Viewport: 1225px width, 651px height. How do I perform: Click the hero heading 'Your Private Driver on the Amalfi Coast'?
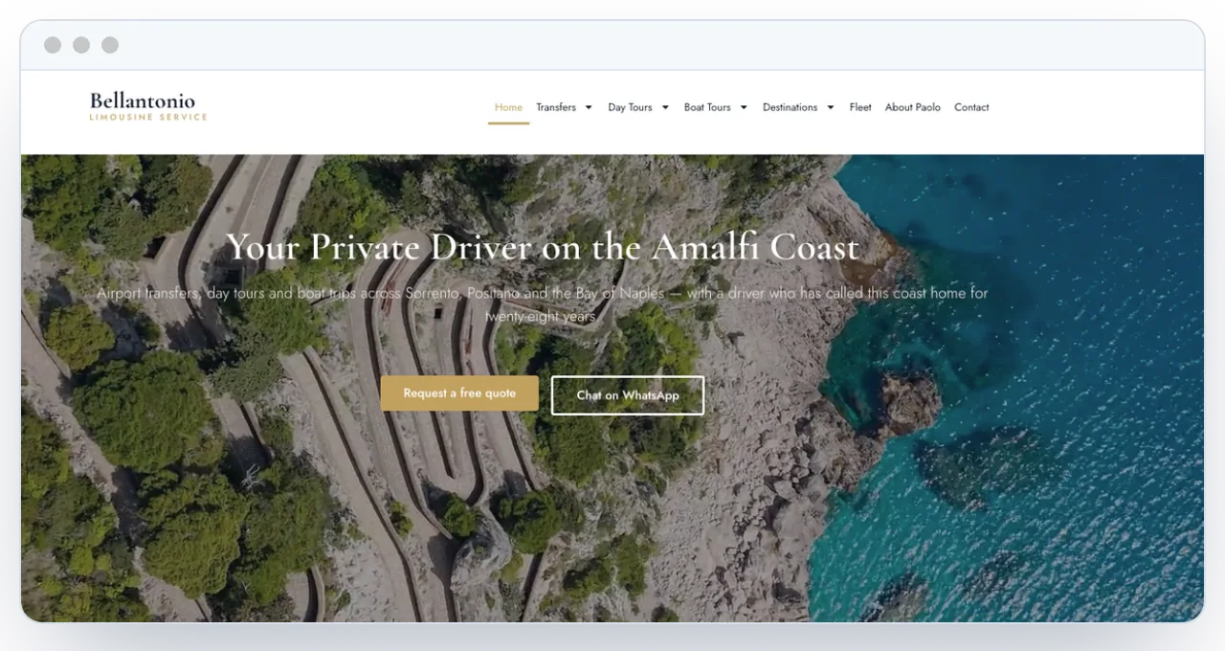(x=543, y=248)
